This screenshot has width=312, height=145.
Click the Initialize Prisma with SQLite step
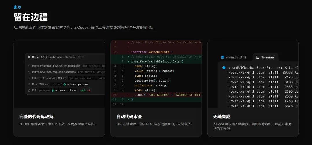tap(49, 78)
